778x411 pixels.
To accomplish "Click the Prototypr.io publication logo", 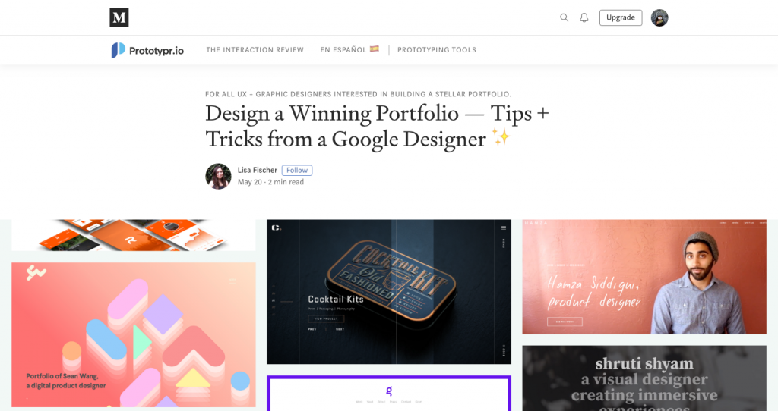I will coord(147,50).
